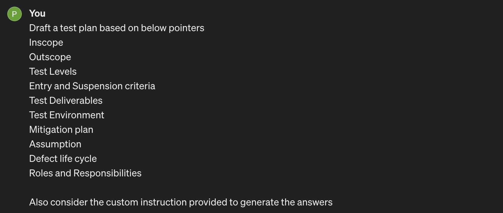This screenshot has height=213, width=503.
Task: Click the green P user avatar
Action: click(15, 14)
